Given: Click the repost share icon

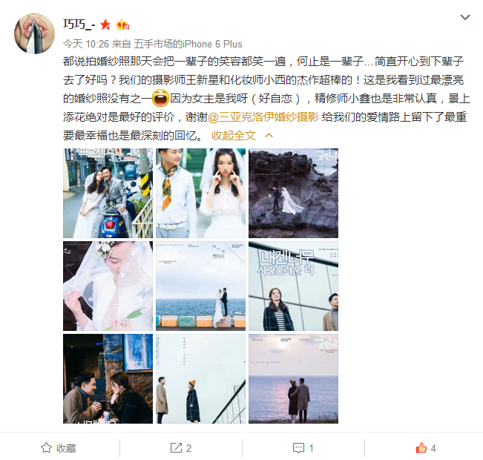Looking at the screenshot, I should (176, 447).
